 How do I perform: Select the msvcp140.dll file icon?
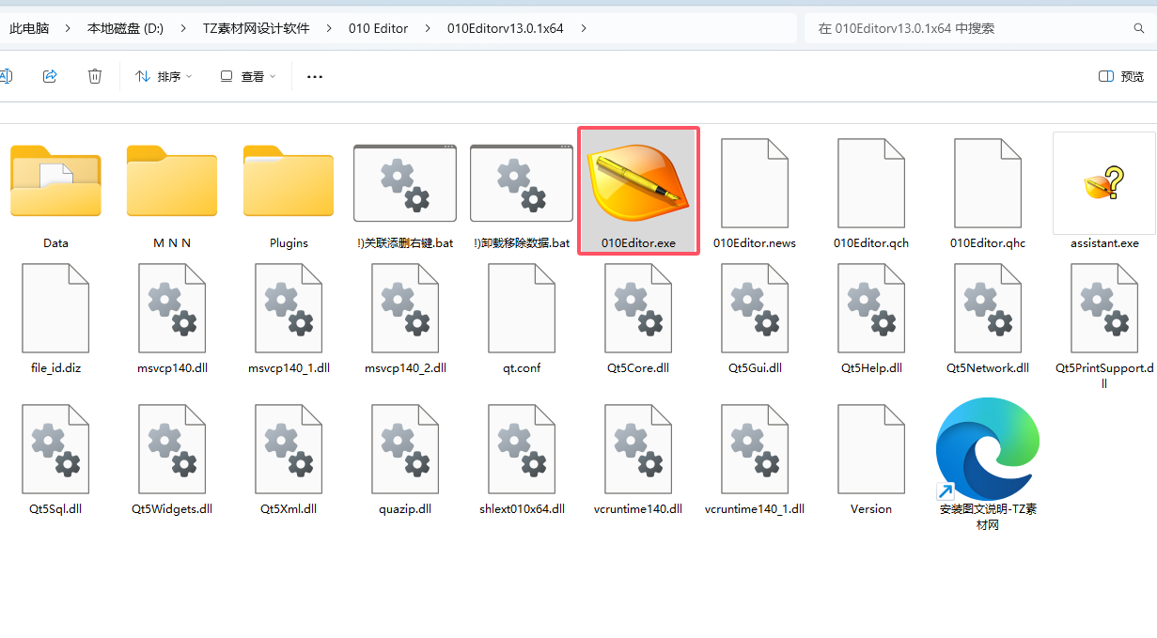coord(172,307)
